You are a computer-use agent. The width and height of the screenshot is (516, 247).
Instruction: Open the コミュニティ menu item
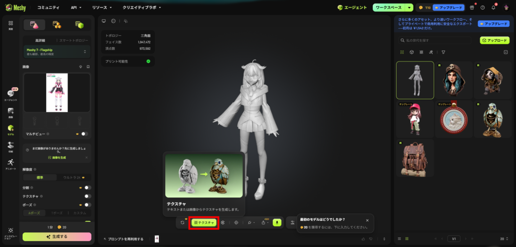pos(48,7)
